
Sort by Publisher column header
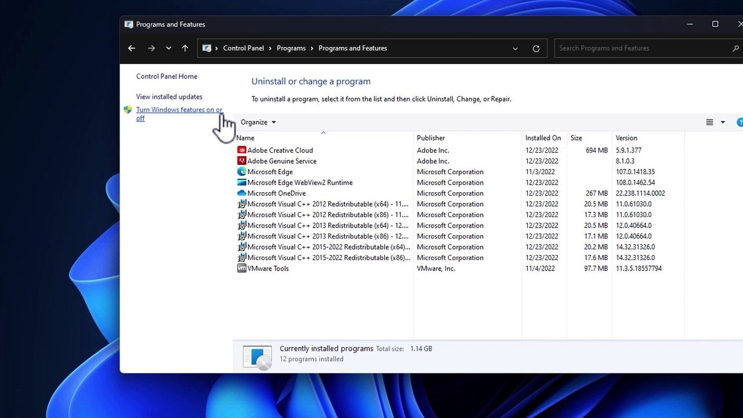tap(467, 138)
